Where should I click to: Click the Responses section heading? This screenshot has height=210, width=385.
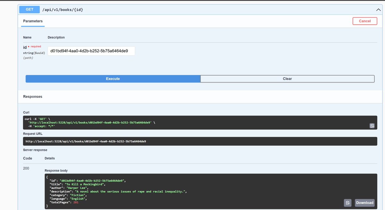[x=33, y=97]
